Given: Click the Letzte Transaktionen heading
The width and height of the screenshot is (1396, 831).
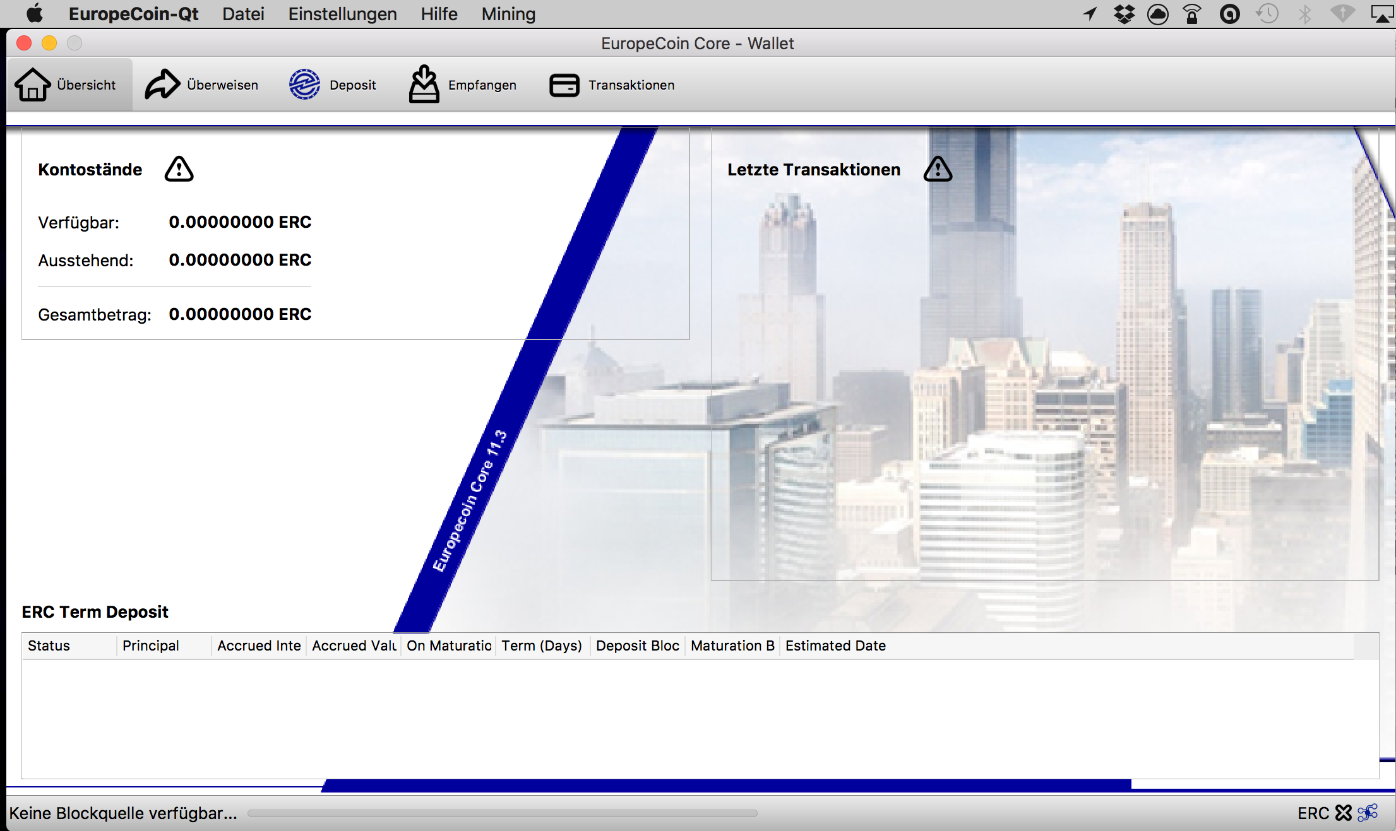Looking at the screenshot, I should pyautogui.click(x=814, y=170).
